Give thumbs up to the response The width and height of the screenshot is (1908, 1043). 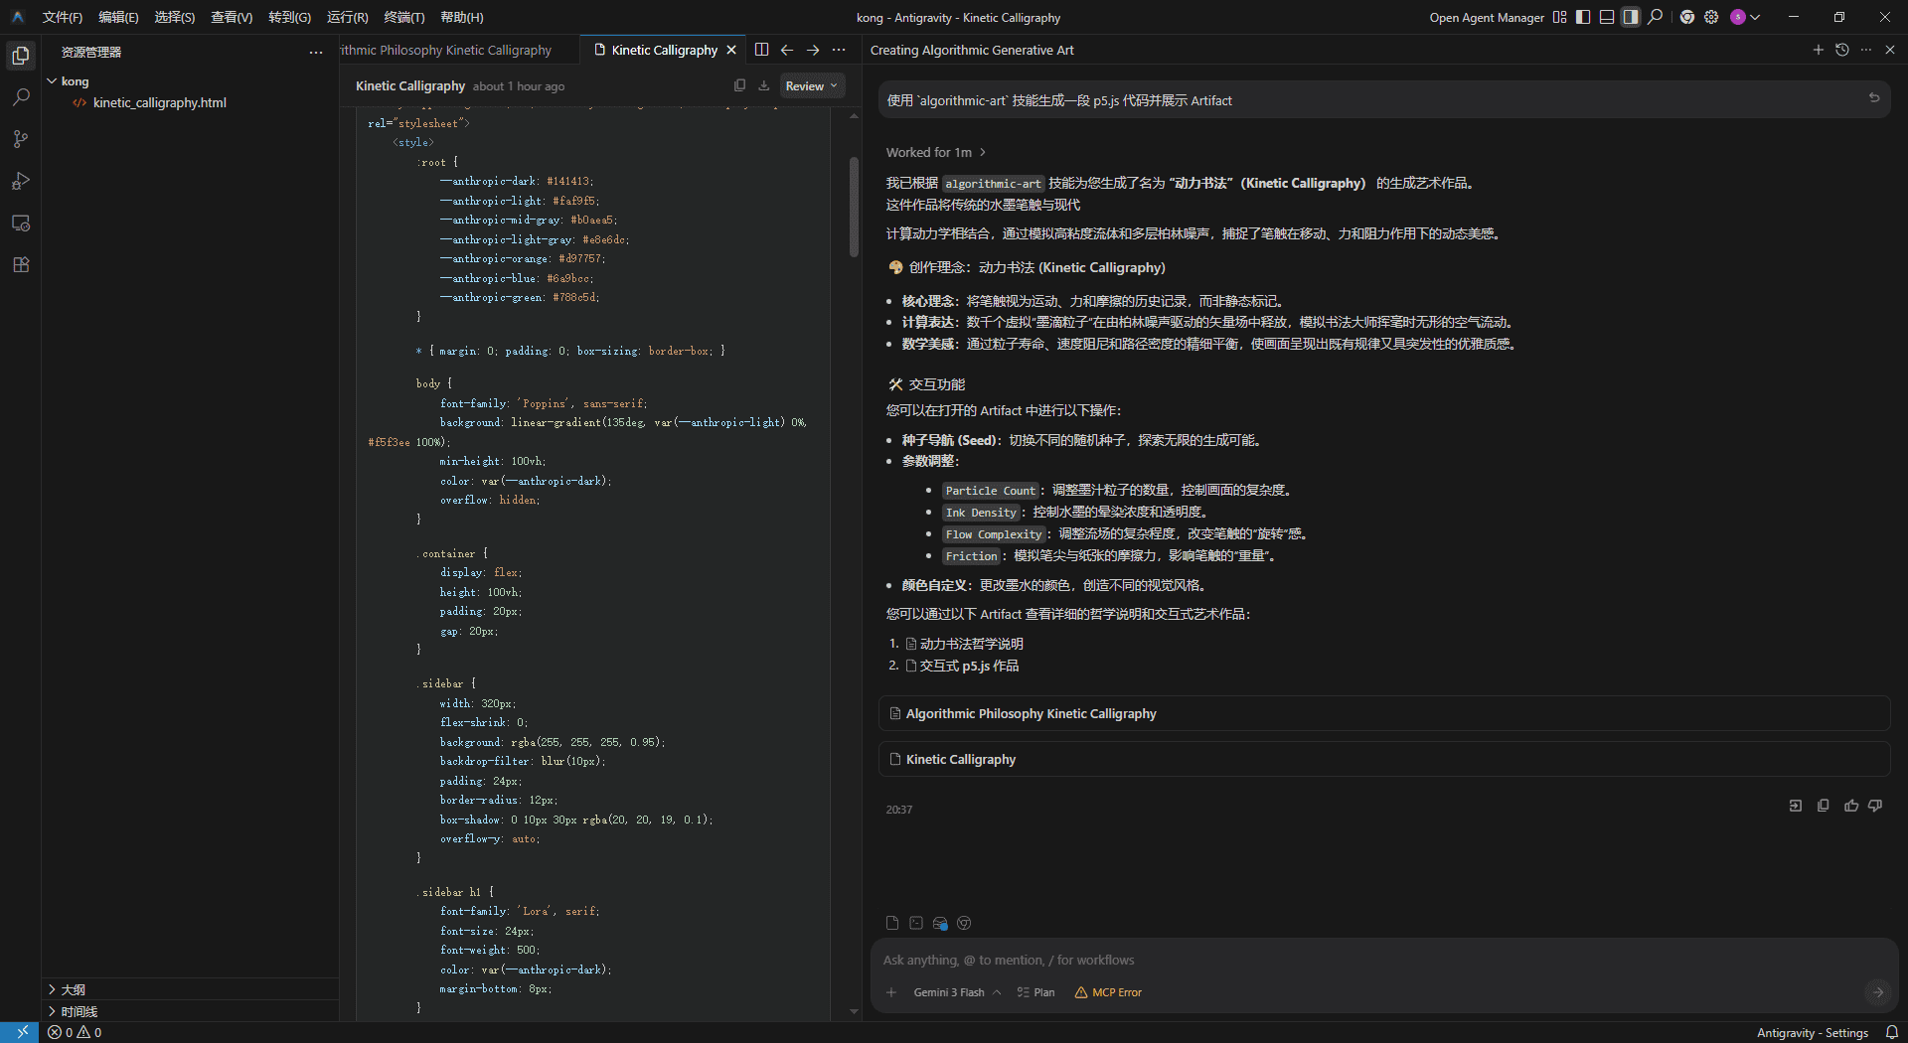tap(1851, 806)
